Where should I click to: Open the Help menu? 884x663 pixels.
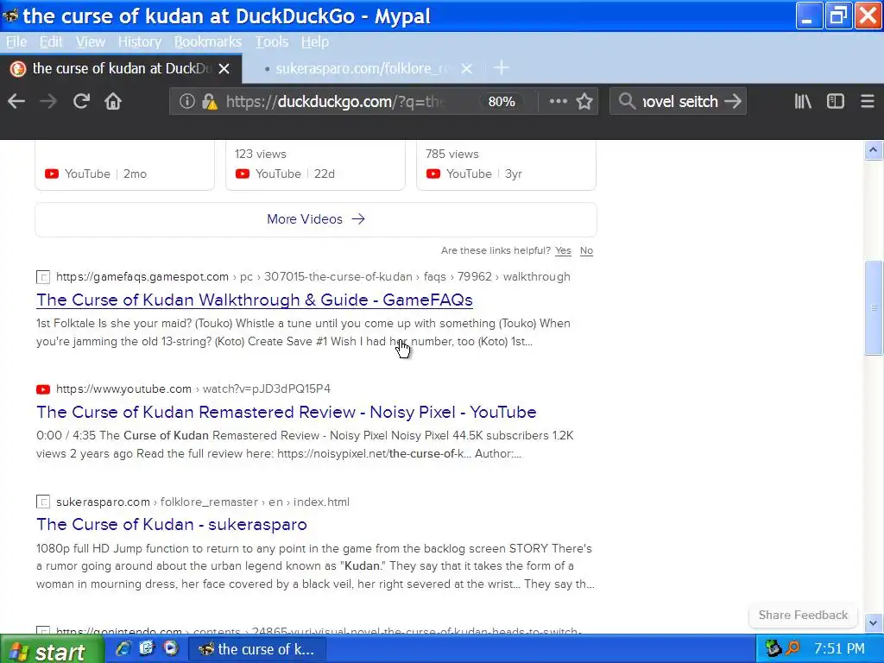(314, 41)
